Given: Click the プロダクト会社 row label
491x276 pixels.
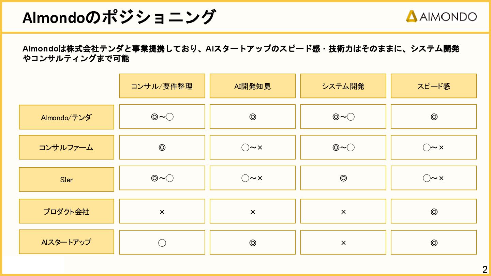Looking at the screenshot, I should point(66,211).
